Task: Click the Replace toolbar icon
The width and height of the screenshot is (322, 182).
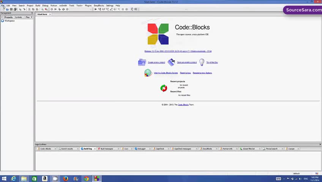Action: 46,9
